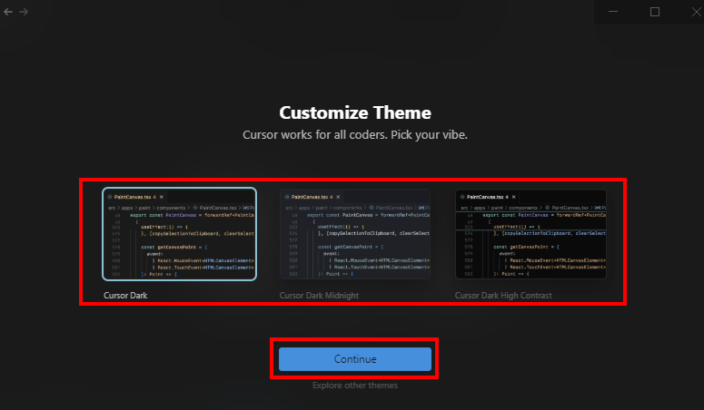
Task: Click the Cursor Dark label
Action: pos(125,296)
